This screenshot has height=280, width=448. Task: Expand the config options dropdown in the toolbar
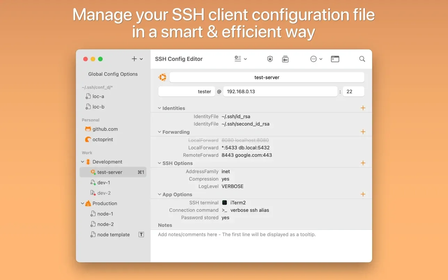coord(245,59)
